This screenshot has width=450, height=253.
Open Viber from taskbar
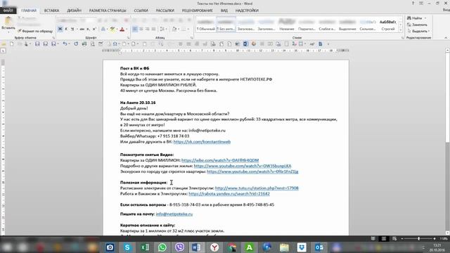point(180,247)
